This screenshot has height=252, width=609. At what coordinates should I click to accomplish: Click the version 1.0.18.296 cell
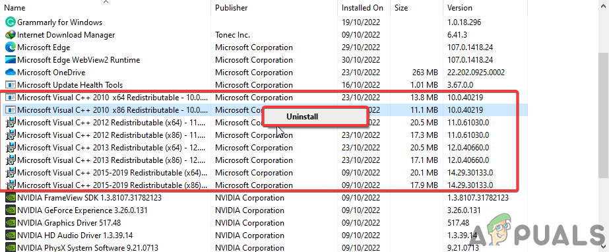464,22
